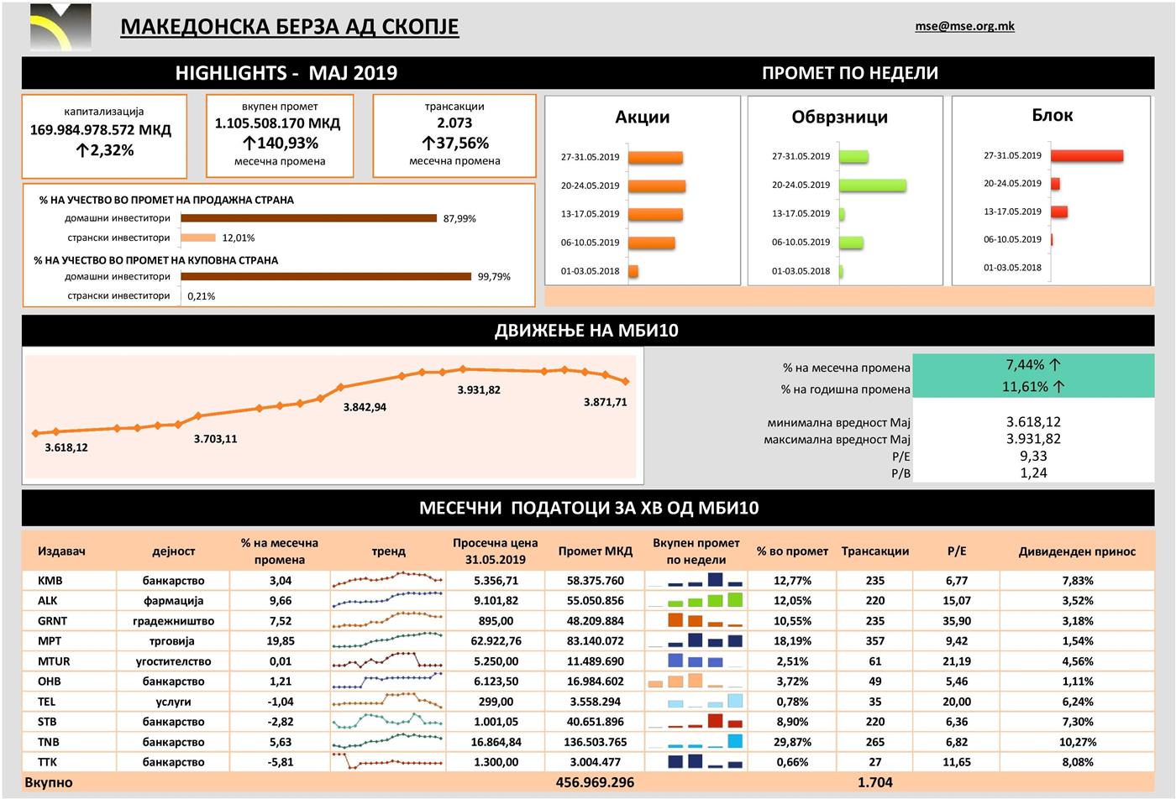Click the STB trend sparkline
This screenshot has height=799, width=1176.
click(387, 721)
